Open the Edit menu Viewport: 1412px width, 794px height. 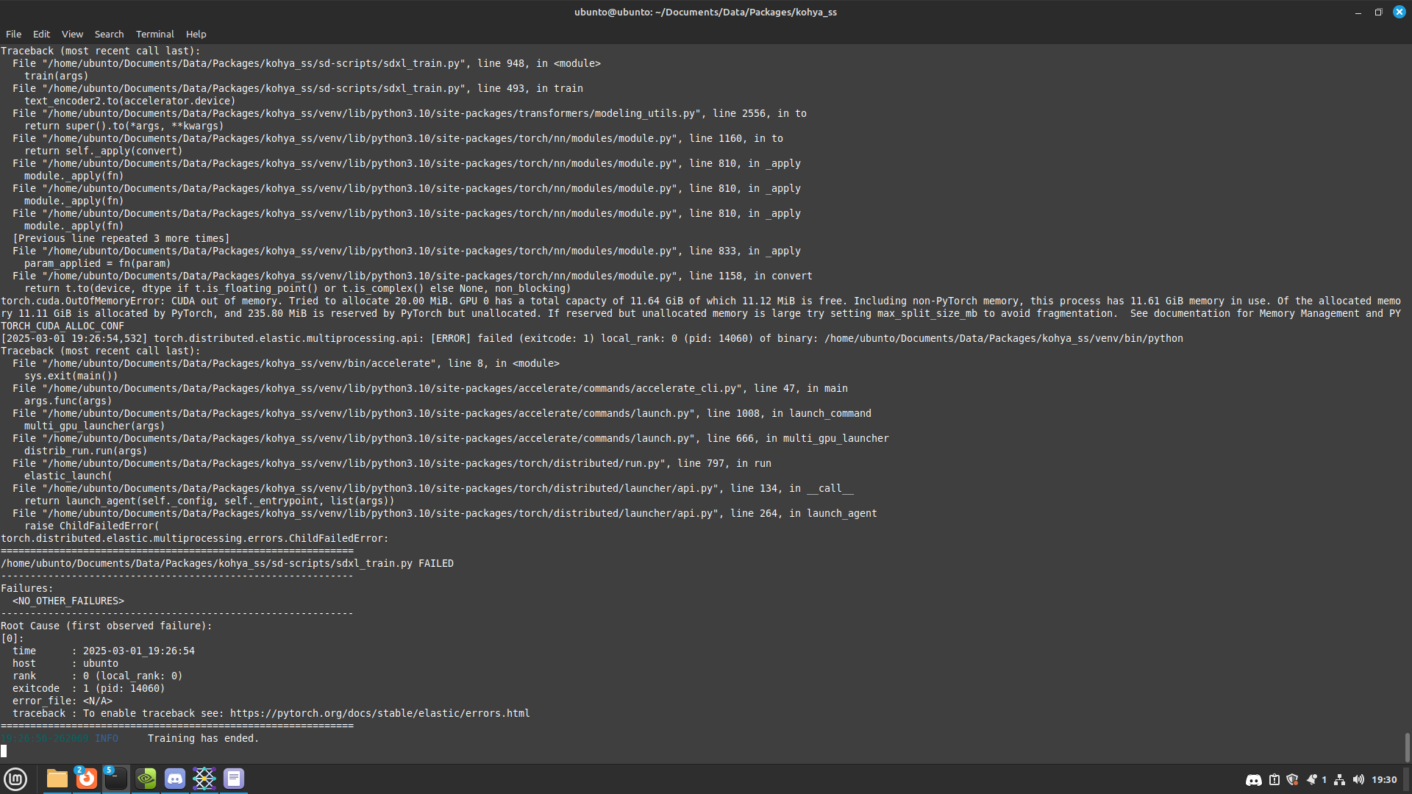click(x=41, y=34)
